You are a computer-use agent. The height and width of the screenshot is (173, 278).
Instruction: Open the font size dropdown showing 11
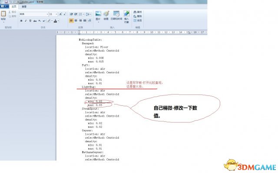tap(56, 14)
